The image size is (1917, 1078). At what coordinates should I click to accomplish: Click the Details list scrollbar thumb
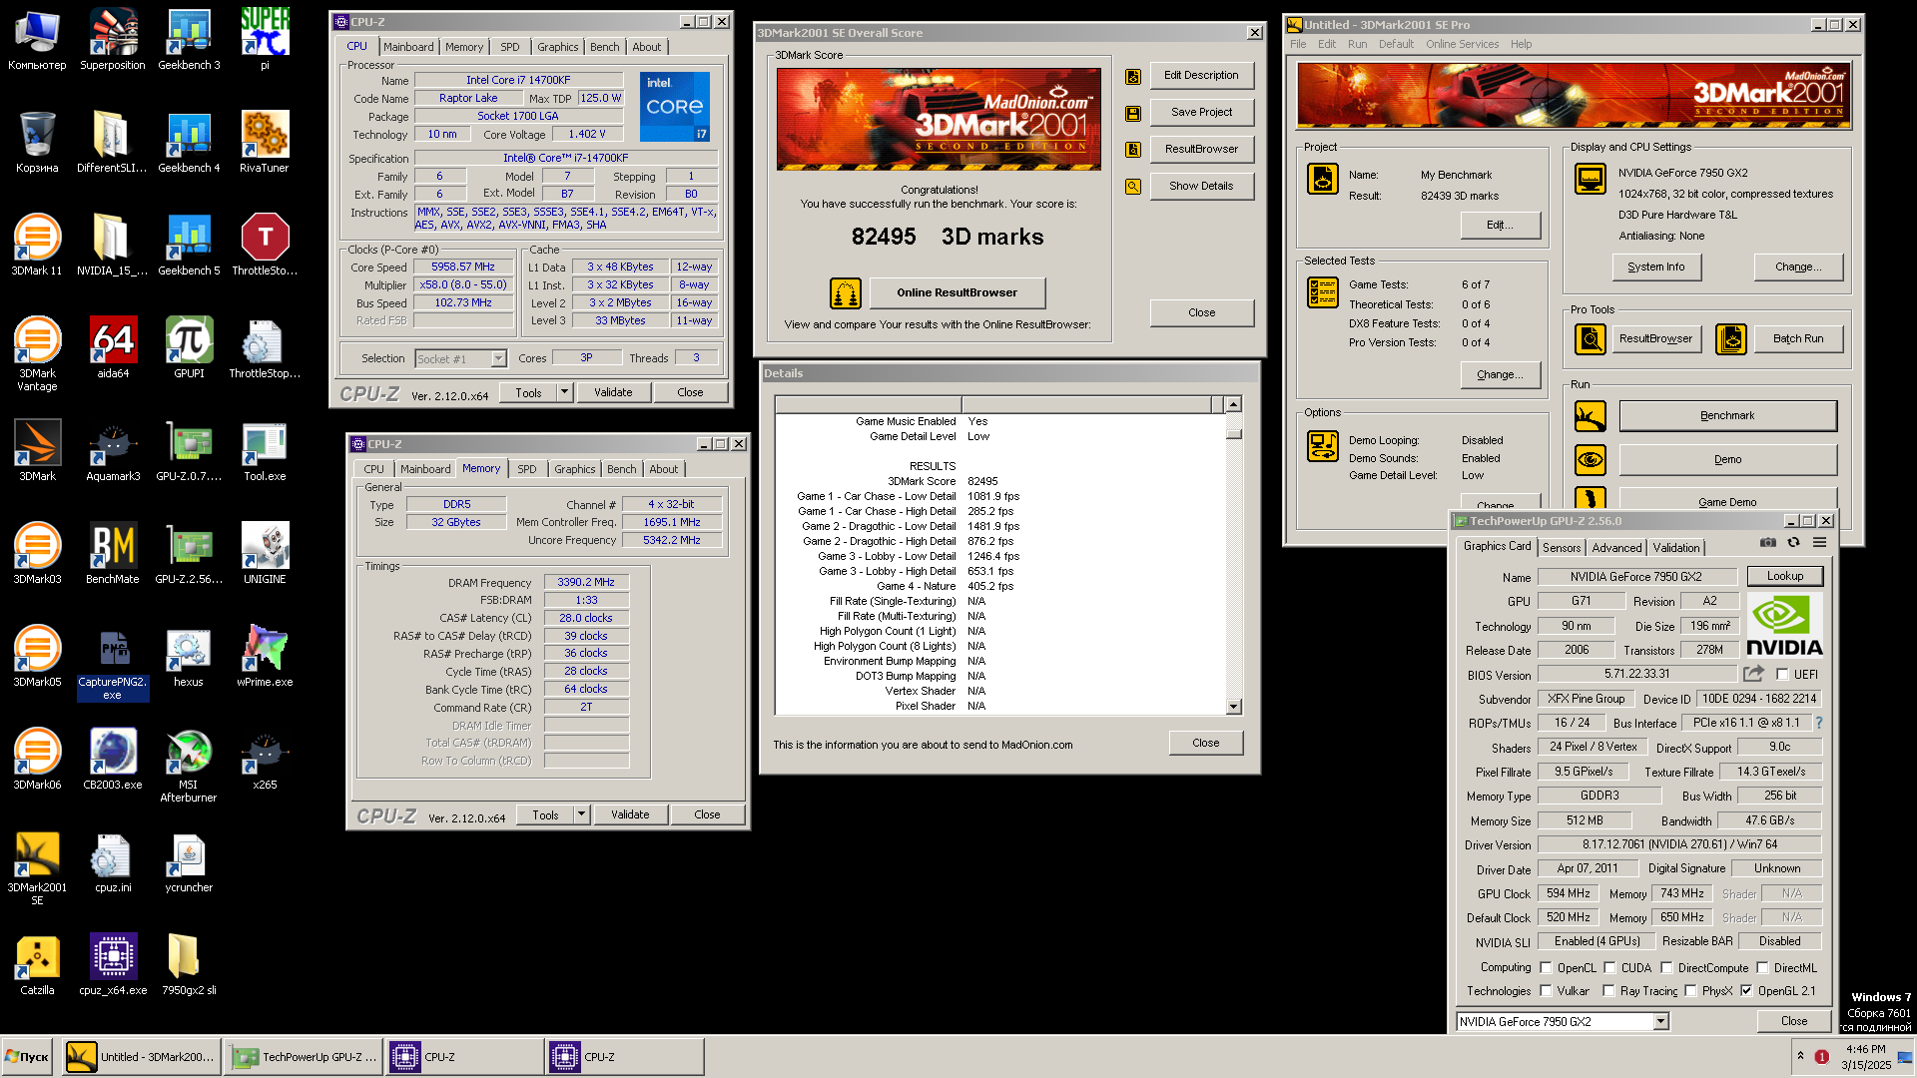1234,433
